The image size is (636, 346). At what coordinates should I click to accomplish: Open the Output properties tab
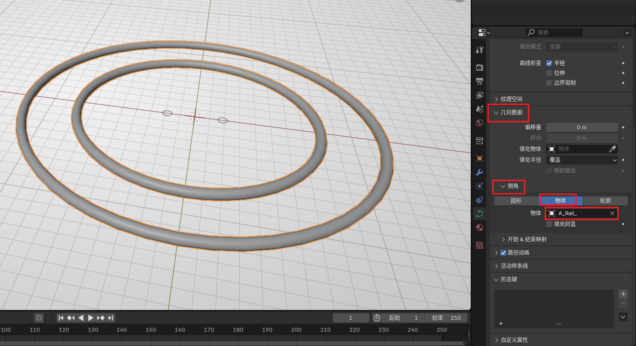coord(479,81)
